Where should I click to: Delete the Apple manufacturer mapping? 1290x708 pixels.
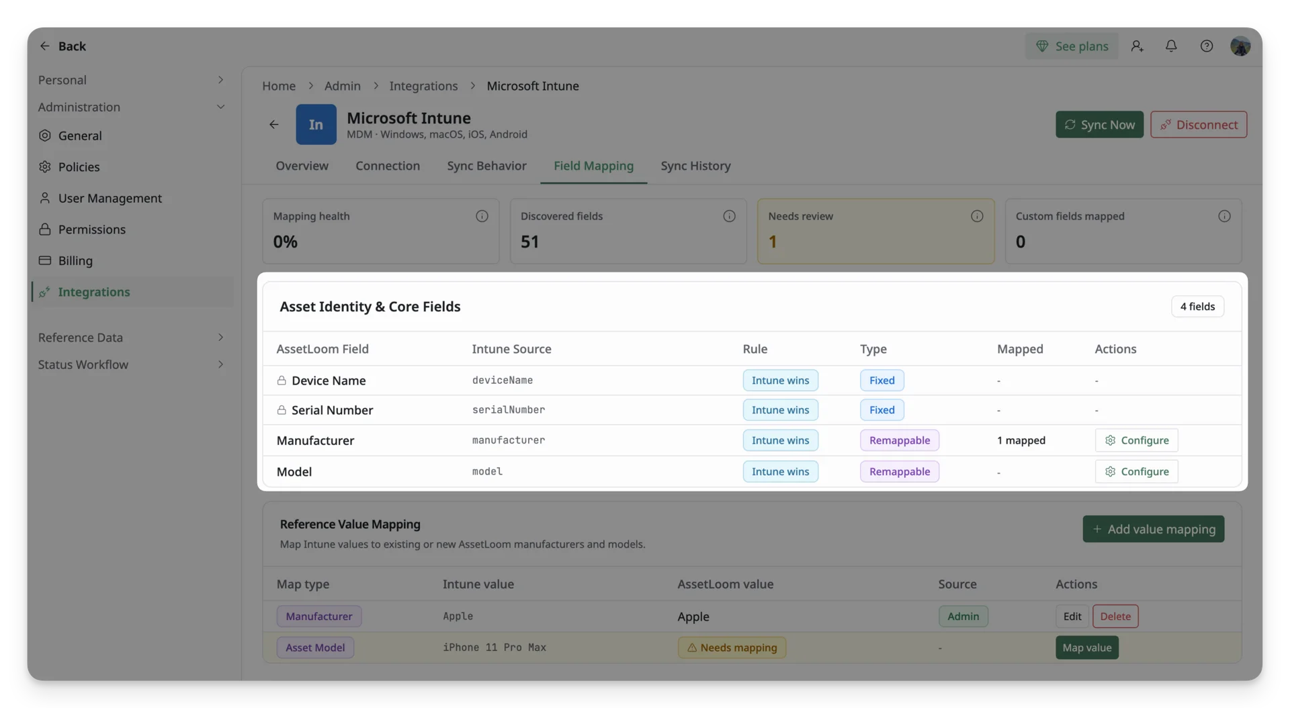click(x=1115, y=617)
